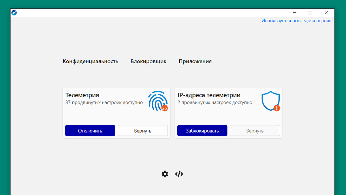The image size is (346, 195).
Task: Select the IP-адреса телеметрии card title
Action: tap(210, 95)
